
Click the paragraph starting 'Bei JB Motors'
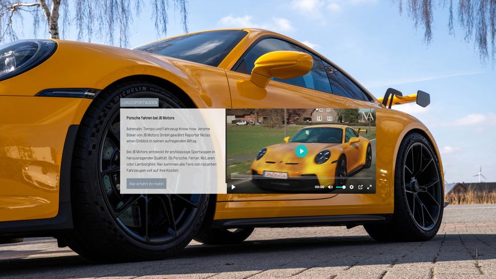click(x=171, y=161)
